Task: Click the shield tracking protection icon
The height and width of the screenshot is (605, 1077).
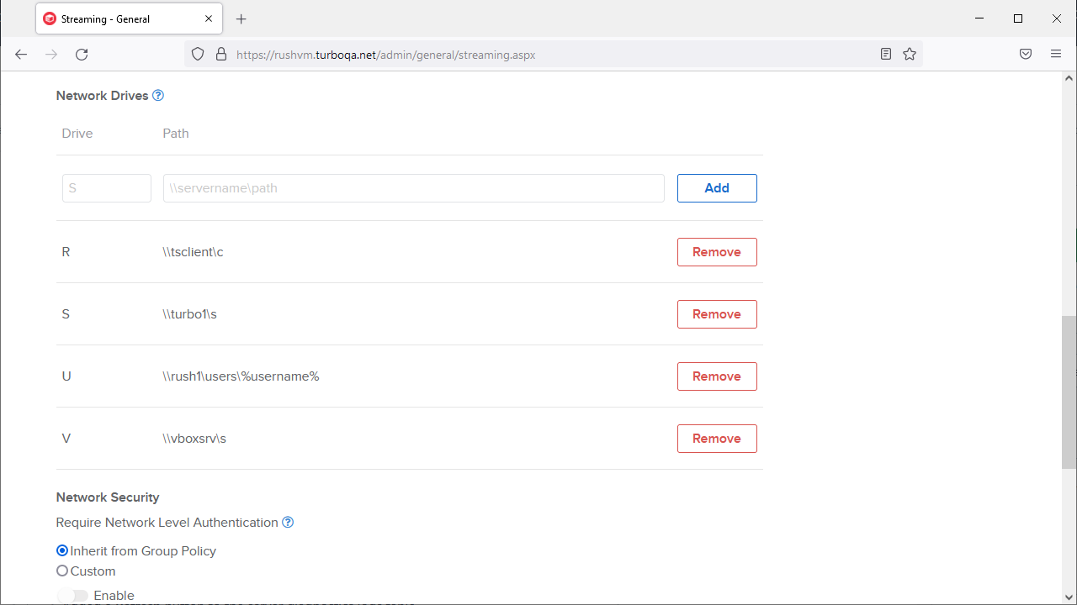Action: (x=198, y=55)
